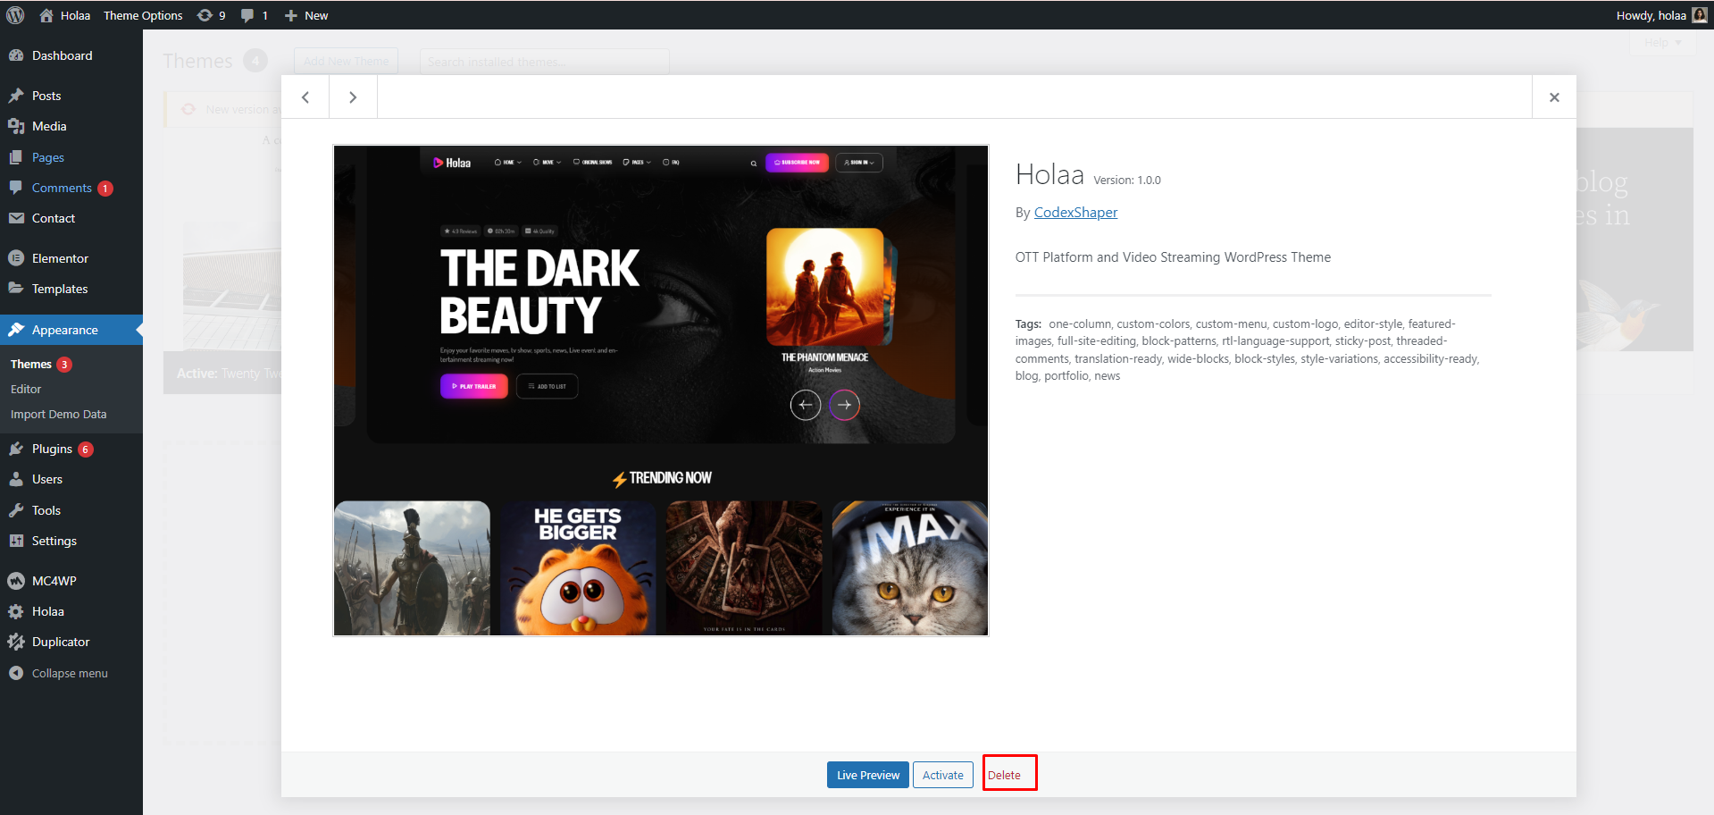Open the updates icon showing 9

pyautogui.click(x=211, y=15)
